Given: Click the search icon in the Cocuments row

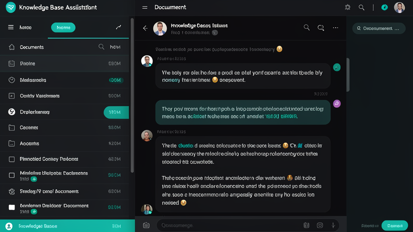Looking at the screenshot, I should [x=101, y=47].
